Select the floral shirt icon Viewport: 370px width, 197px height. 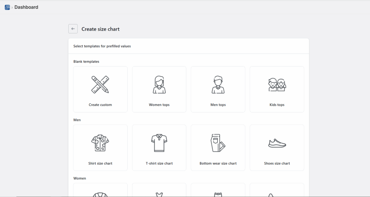(100, 143)
